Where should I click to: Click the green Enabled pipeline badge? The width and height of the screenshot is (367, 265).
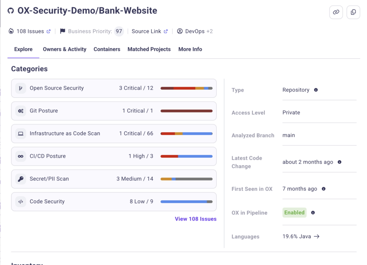[x=295, y=213]
